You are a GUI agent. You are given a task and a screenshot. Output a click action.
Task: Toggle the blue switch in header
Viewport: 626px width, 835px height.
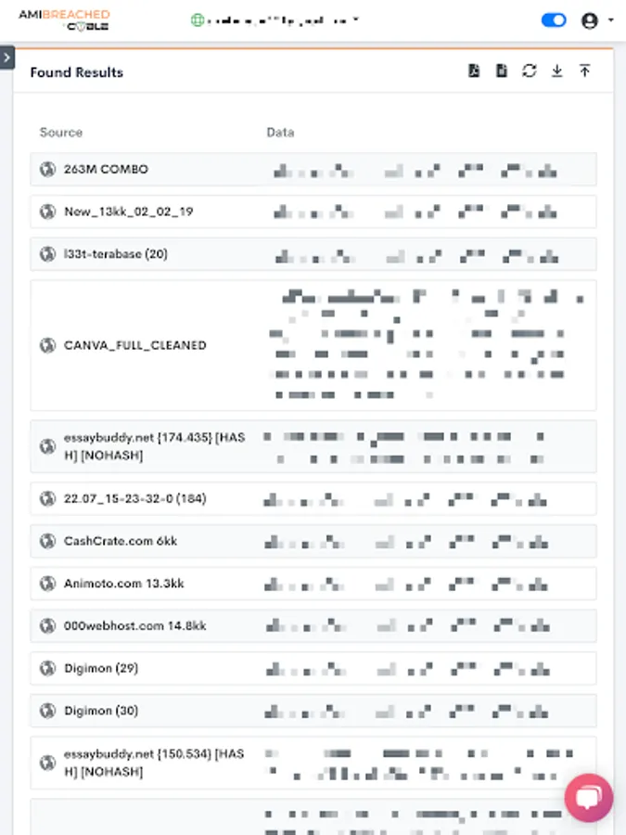tap(554, 20)
